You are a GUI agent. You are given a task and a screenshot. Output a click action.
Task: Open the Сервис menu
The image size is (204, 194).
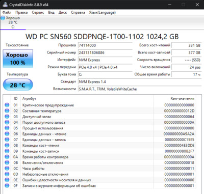point(38,12)
